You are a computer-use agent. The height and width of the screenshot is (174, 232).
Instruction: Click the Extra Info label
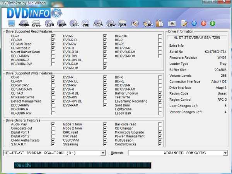coord(177,46)
